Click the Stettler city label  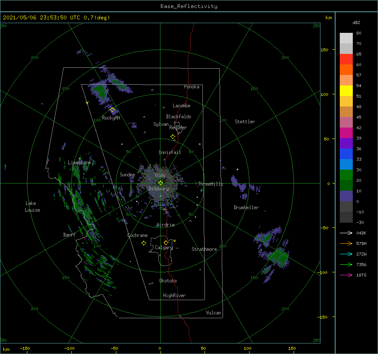pos(245,122)
